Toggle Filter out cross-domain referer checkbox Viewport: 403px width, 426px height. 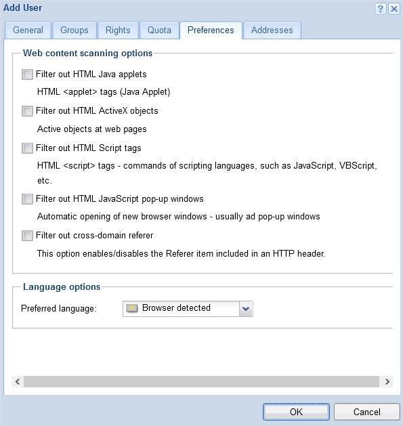tap(27, 236)
